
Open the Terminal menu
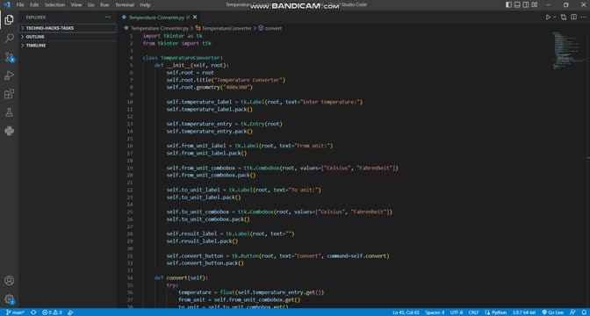point(124,5)
